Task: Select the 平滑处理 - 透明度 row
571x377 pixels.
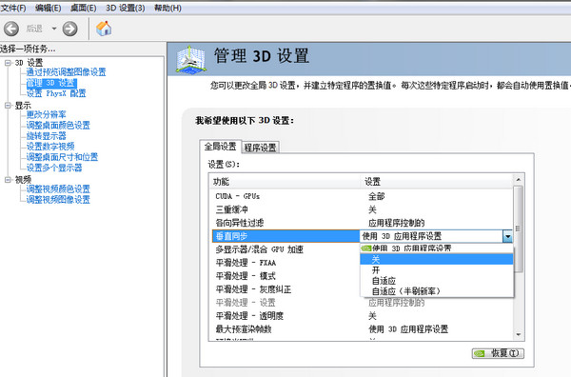Action: (x=363, y=316)
